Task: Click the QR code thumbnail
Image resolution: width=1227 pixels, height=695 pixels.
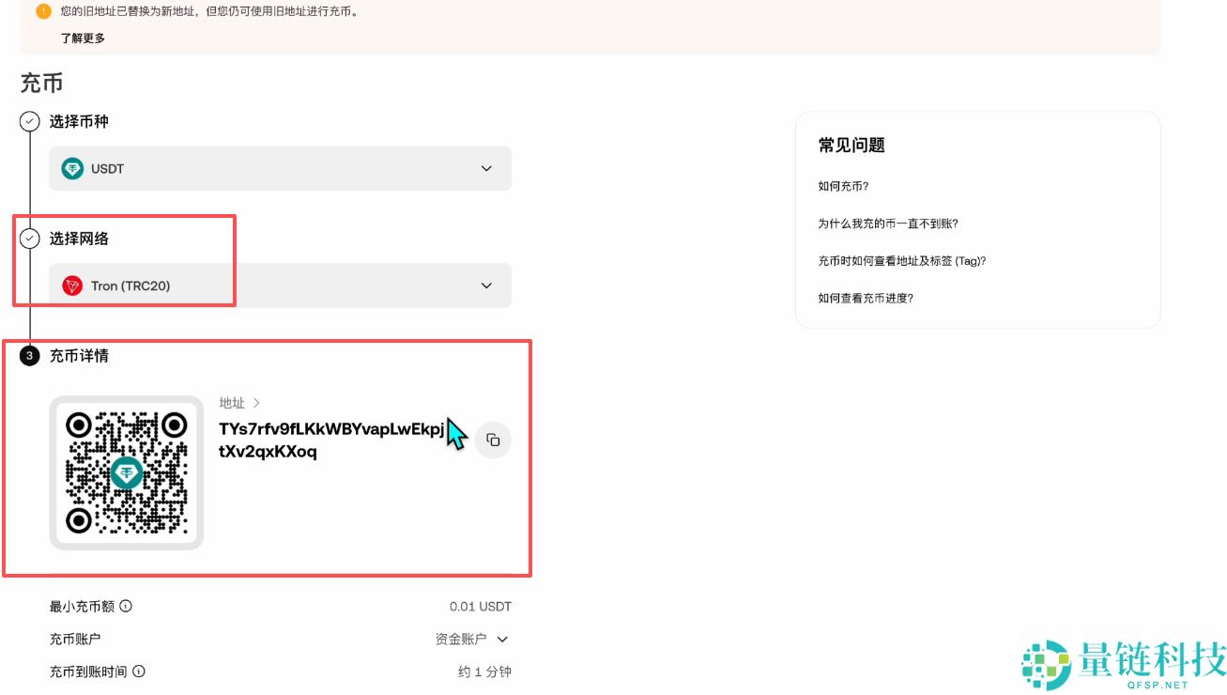Action: 127,472
